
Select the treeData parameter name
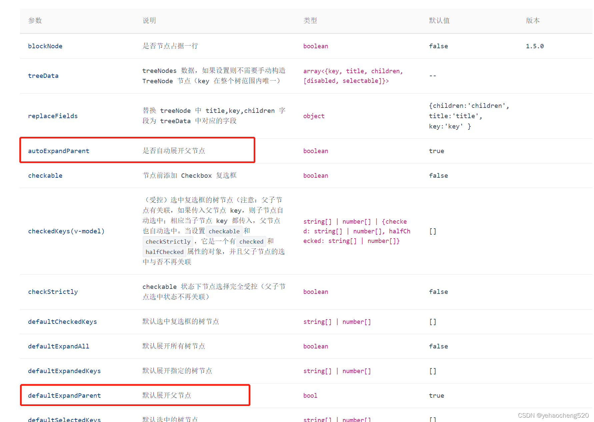pyautogui.click(x=43, y=76)
